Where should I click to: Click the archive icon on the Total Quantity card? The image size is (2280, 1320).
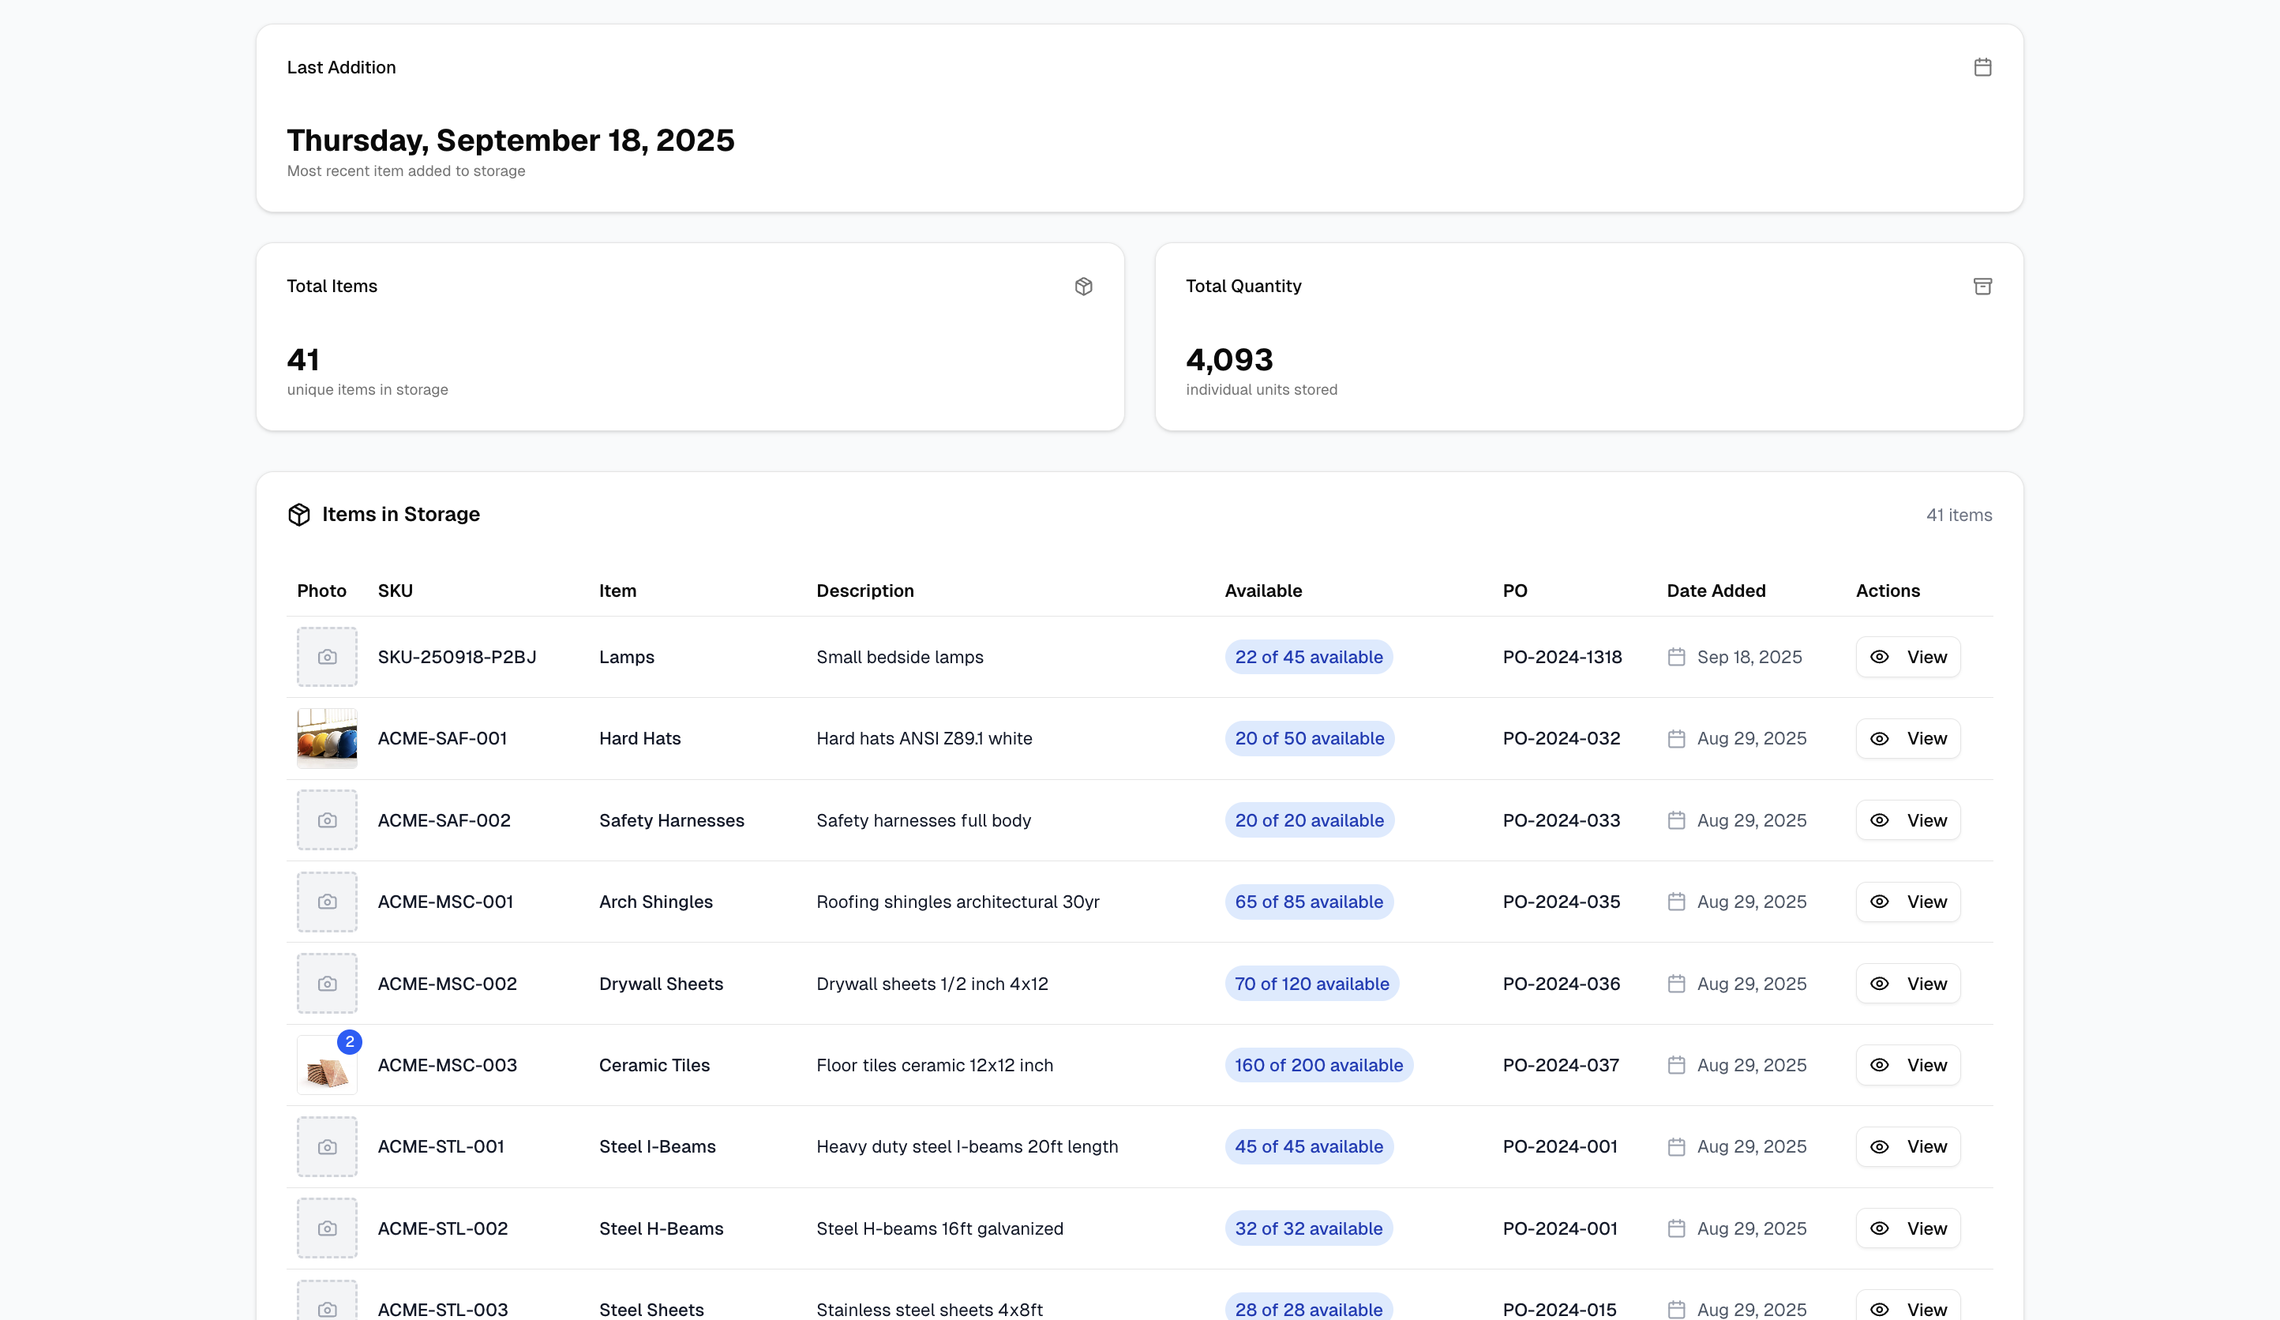point(1982,286)
